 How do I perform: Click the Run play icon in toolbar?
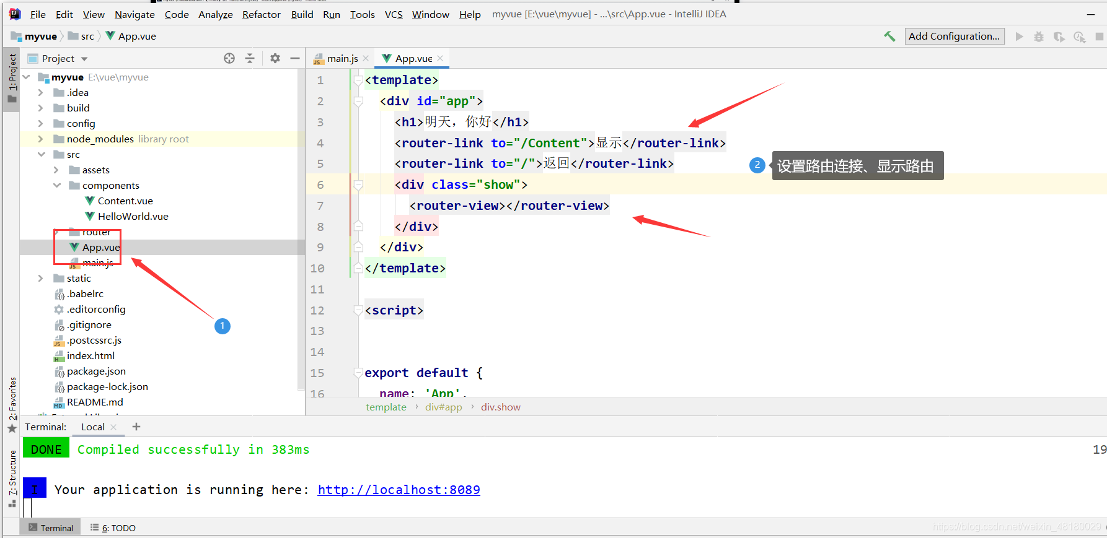pos(1019,37)
